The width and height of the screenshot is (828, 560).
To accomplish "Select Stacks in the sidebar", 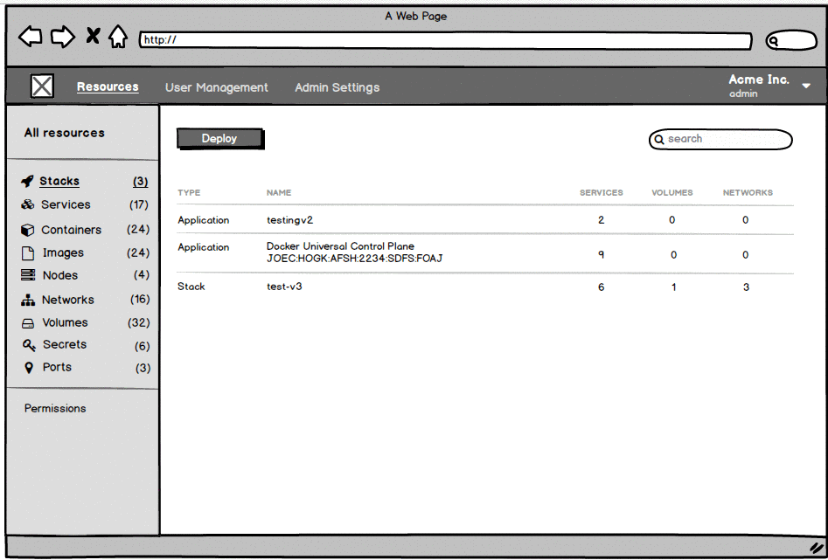I will pyautogui.click(x=59, y=181).
